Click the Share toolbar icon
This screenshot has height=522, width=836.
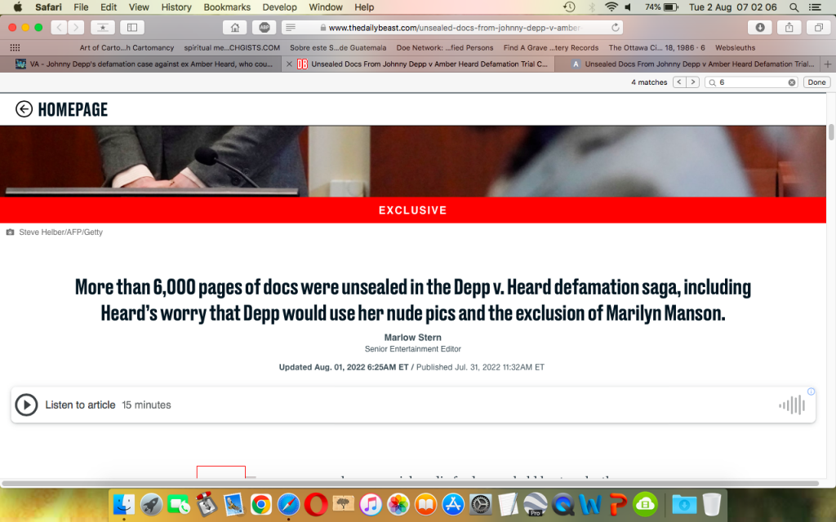tap(789, 27)
